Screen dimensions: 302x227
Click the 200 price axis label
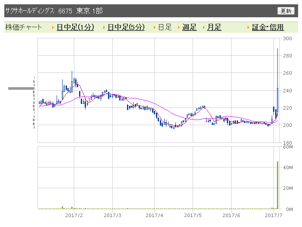coord(287,125)
